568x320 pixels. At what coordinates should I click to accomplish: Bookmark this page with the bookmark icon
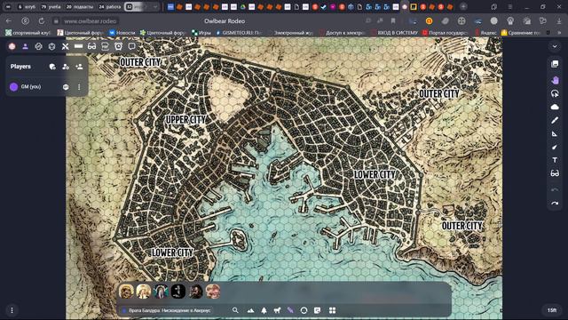pyautogui.click(x=393, y=21)
